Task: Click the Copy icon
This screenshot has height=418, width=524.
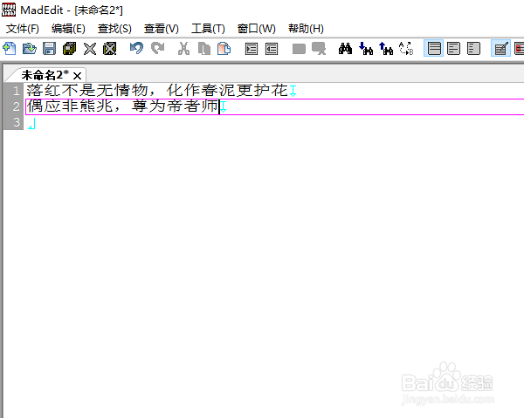Action: point(203,49)
